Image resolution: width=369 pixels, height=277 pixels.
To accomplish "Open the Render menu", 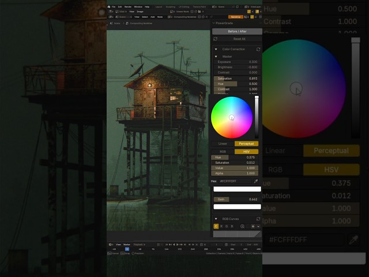I will coord(128,7).
